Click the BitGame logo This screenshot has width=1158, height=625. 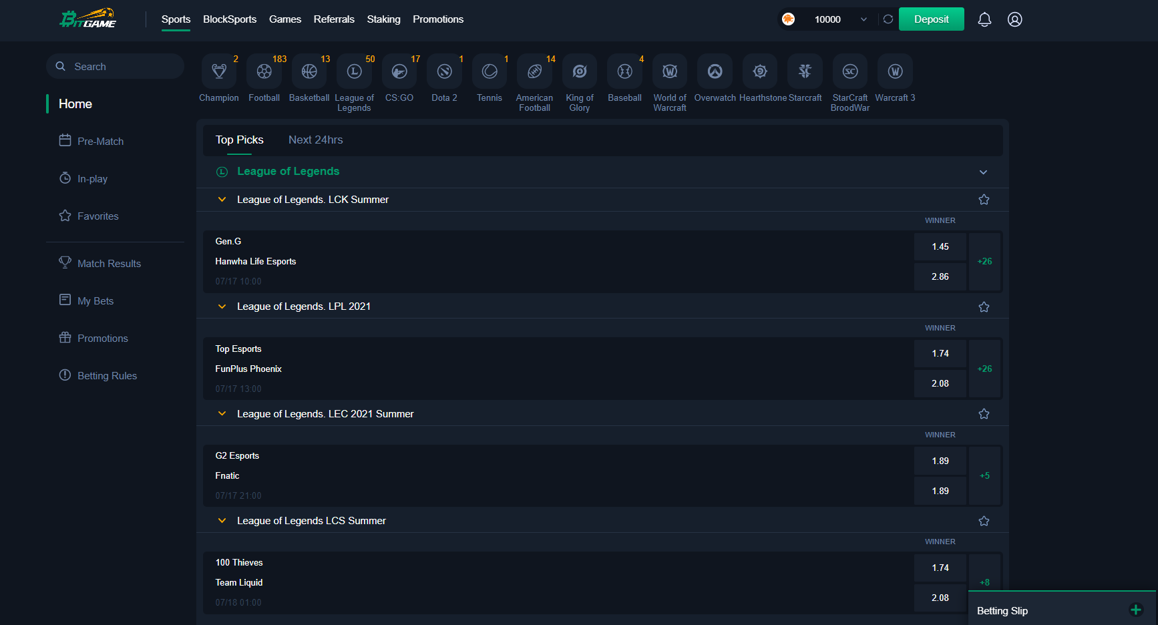[88, 18]
